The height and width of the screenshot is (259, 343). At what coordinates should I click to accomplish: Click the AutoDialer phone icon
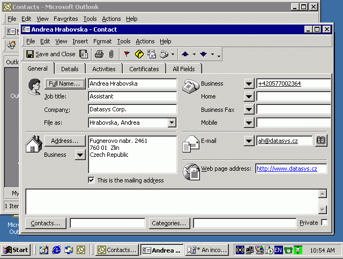[x=164, y=54]
